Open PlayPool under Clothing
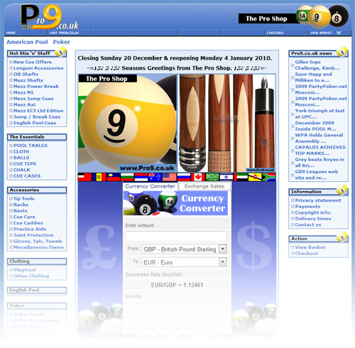The height and width of the screenshot is (348, 355). [24, 270]
